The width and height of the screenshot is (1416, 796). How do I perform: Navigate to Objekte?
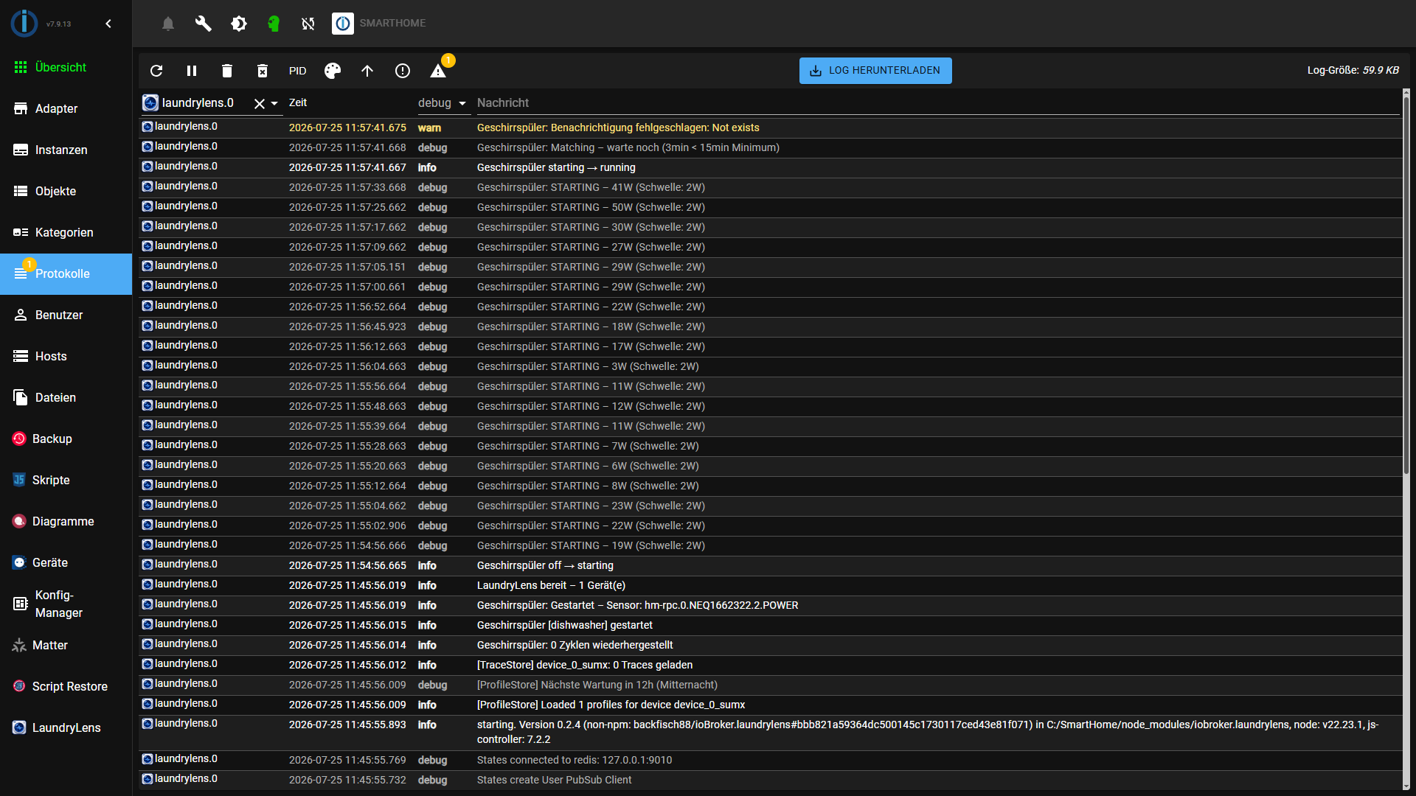[66, 191]
